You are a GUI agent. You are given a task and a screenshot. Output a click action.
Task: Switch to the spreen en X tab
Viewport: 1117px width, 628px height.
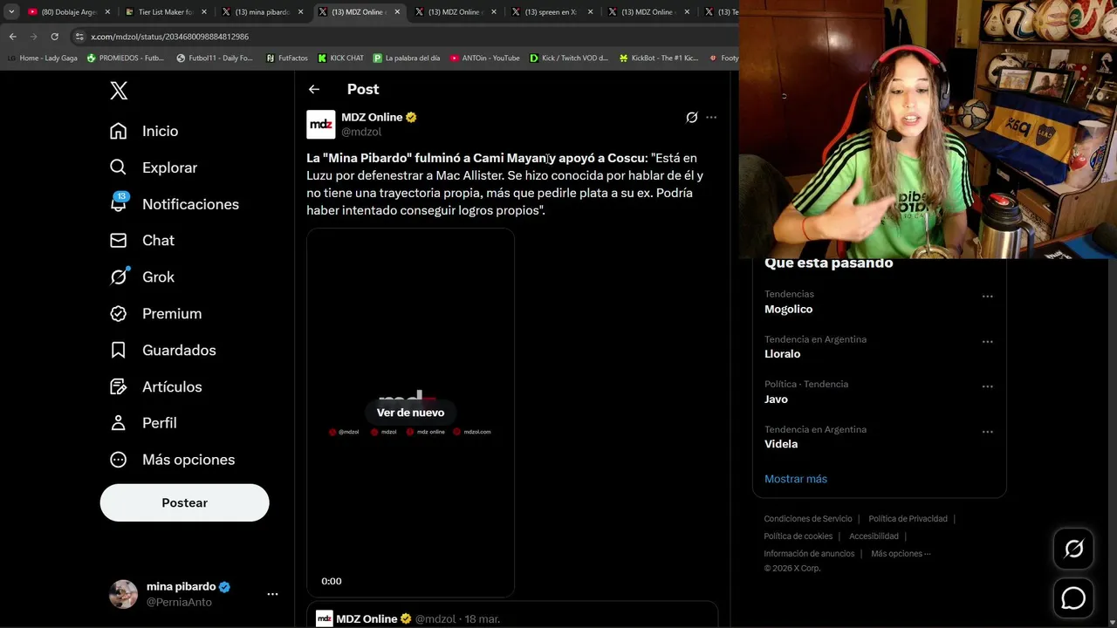(551, 12)
